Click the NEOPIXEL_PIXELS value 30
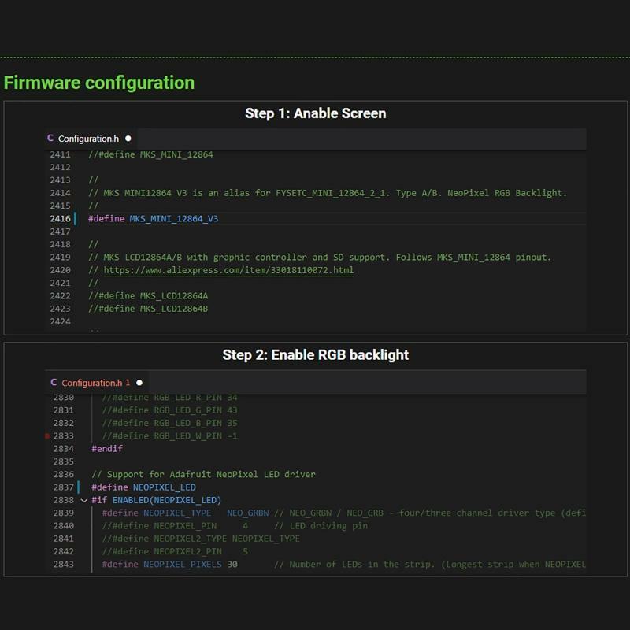The height and width of the screenshot is (630, 630). point(232,564)
